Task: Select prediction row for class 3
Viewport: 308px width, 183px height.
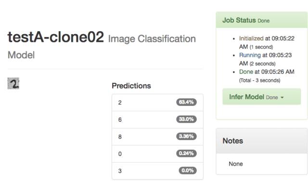Action: point(157,171)
